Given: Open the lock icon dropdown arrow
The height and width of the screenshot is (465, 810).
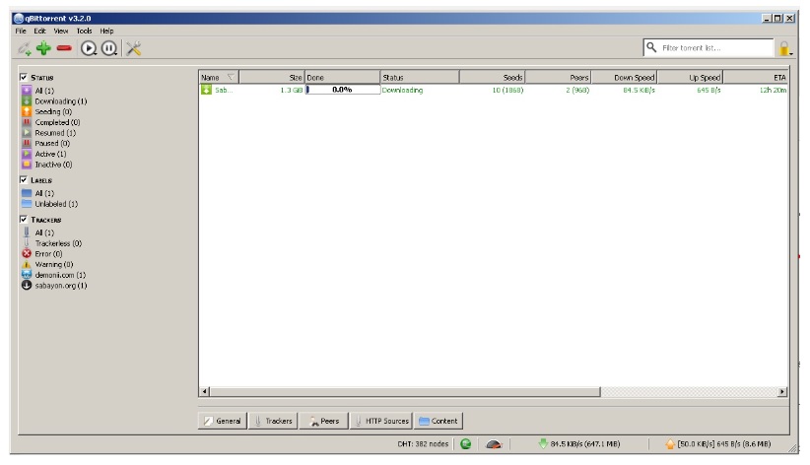Looking at the screenshot, I should tap(791, 53).
